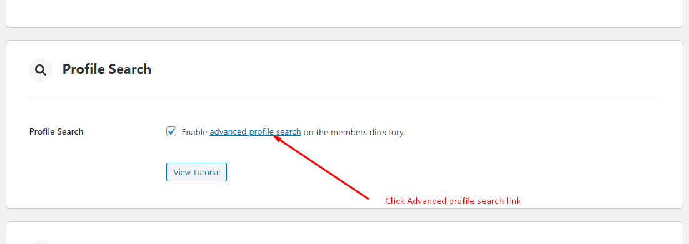Click the empty white panel at the top

(344, 13)
